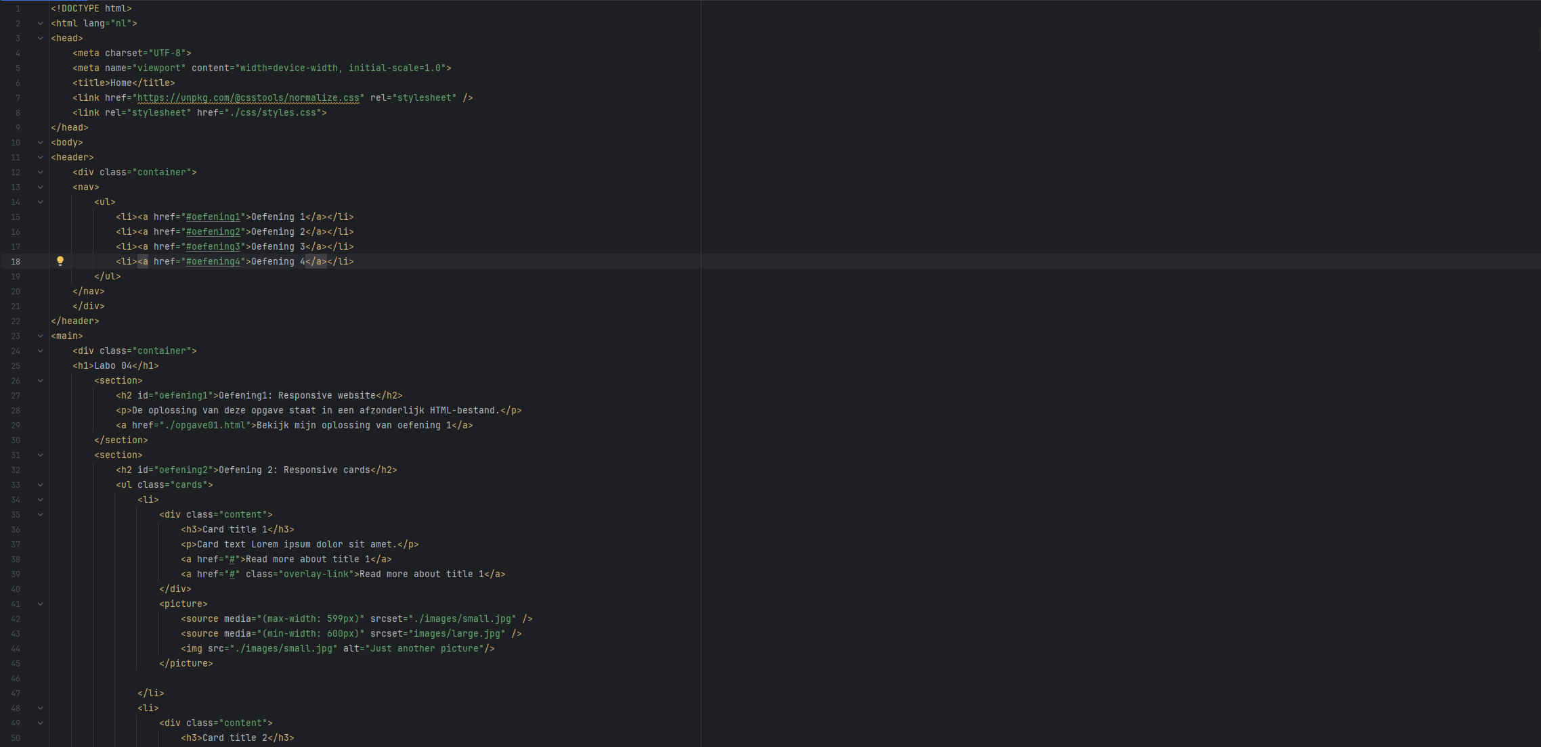Click the closing </ul> tag on line 19
The height and width of the screenshot is (747, 1541).
coord(108,277)
